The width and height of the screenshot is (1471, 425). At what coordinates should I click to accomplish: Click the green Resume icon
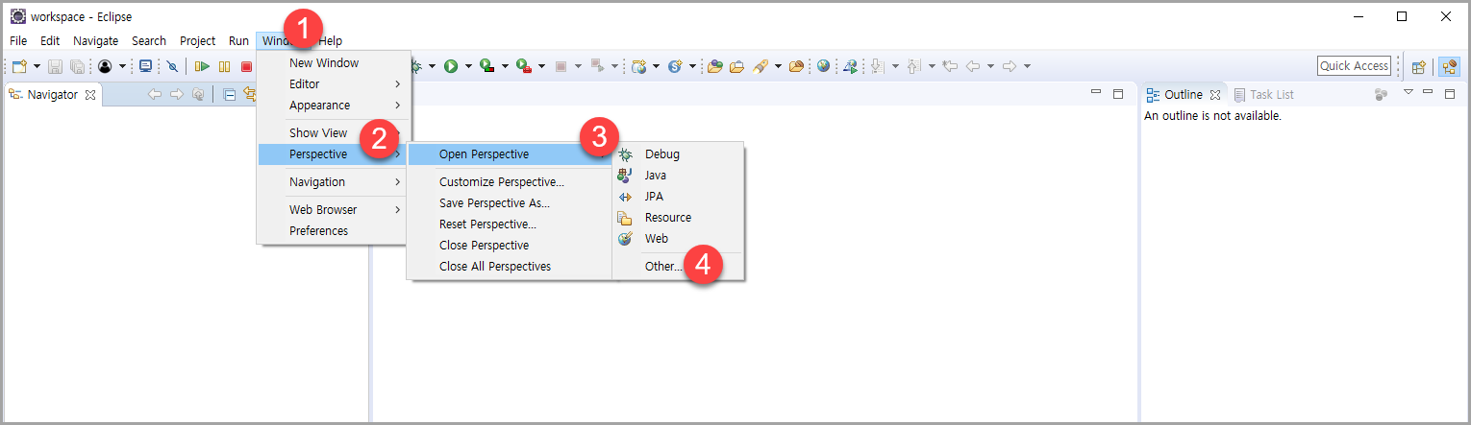point(202,66)
